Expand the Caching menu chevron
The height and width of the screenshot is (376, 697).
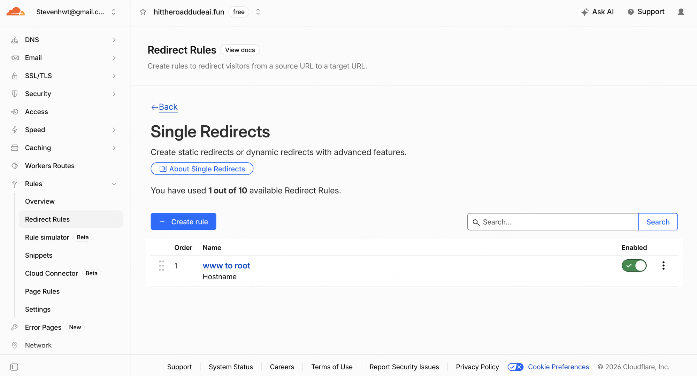[x=114, y=148]
